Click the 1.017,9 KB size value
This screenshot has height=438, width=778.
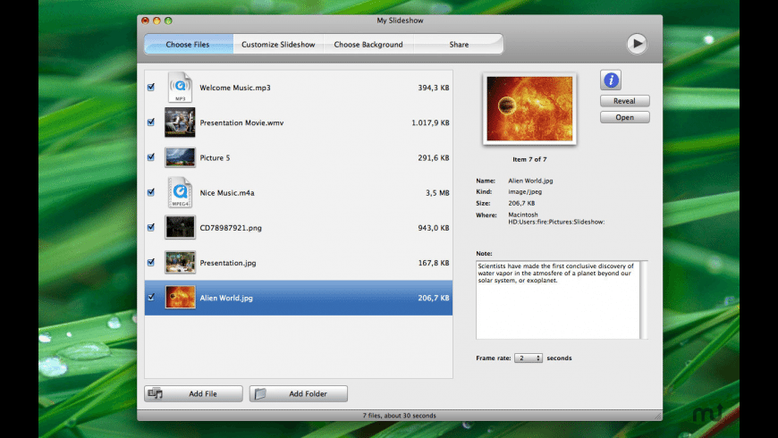430,122
